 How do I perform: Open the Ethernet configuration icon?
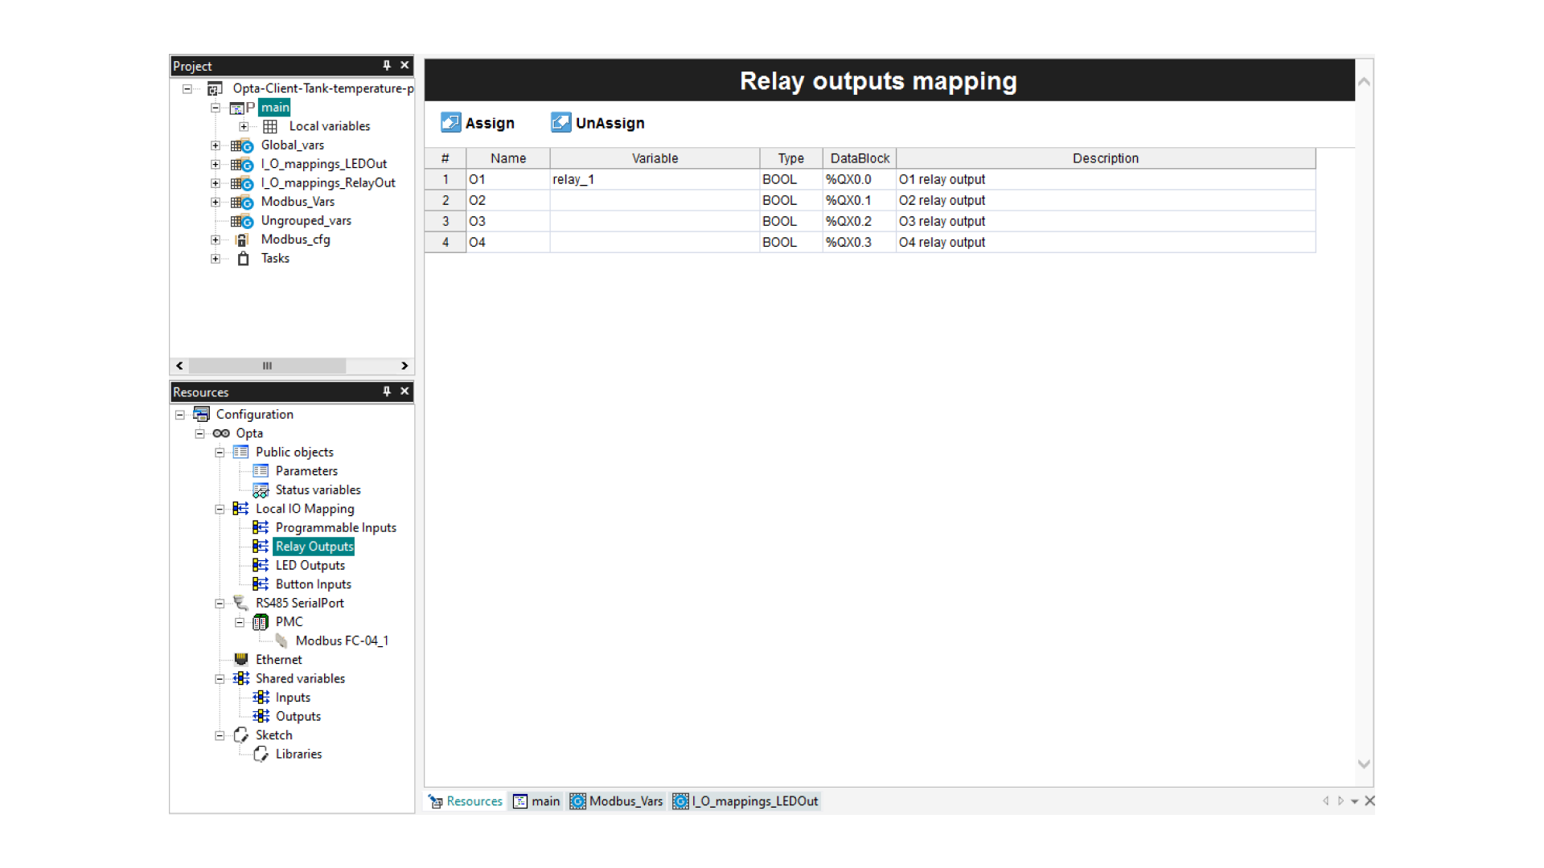coord(240,659)
